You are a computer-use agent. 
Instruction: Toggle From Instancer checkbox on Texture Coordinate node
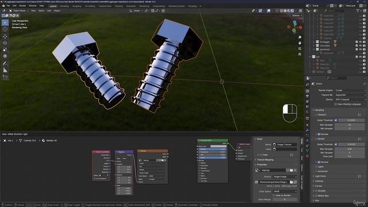tap(94, 179)
